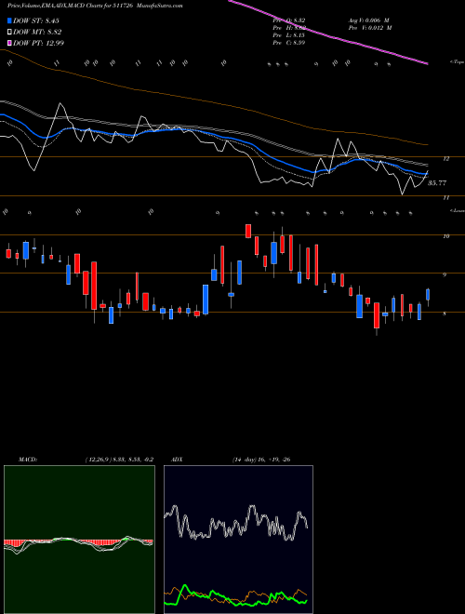The width and height of the screenshot is (465, 614).
Task: Click the red MACD histogram bars
Action: [78, 542]
